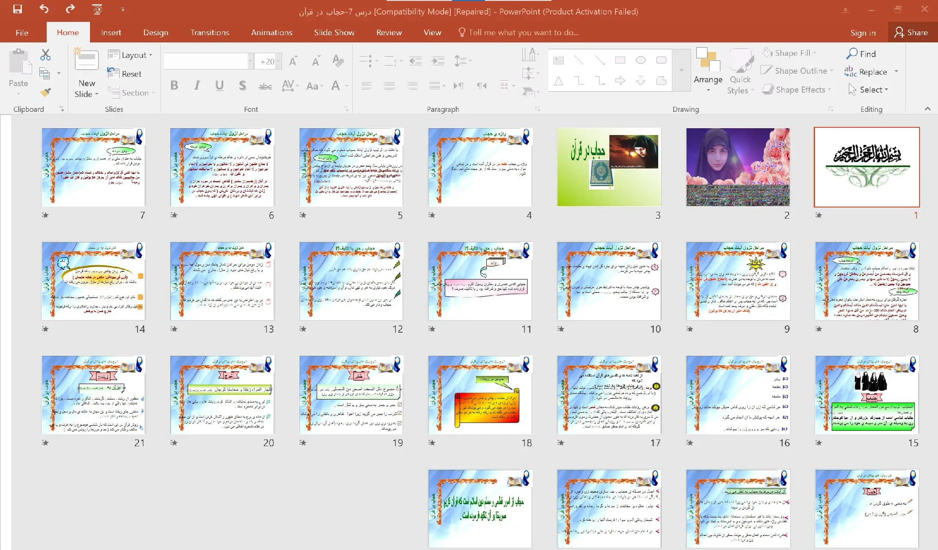Viewport: 938px width, 550px height.
Task: Click the Cut scissors icon
Action: click(45, 54)
